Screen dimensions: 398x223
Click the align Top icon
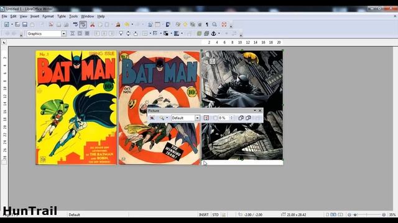tap(121, 33)
